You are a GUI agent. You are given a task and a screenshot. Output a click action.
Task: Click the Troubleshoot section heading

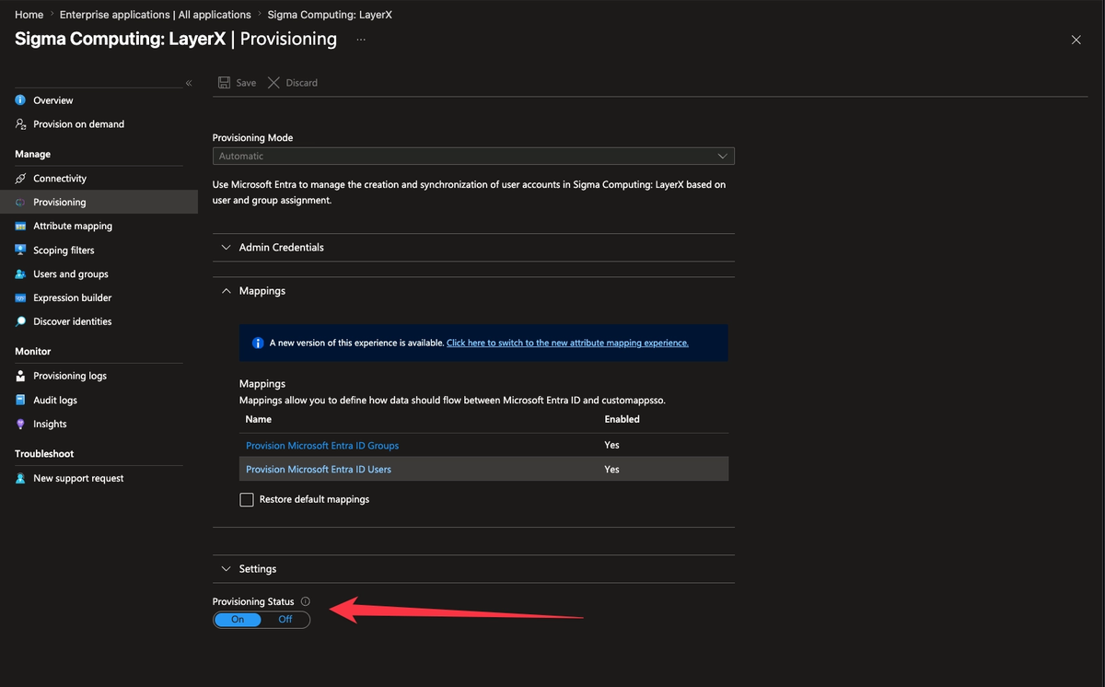pos(44,454)
